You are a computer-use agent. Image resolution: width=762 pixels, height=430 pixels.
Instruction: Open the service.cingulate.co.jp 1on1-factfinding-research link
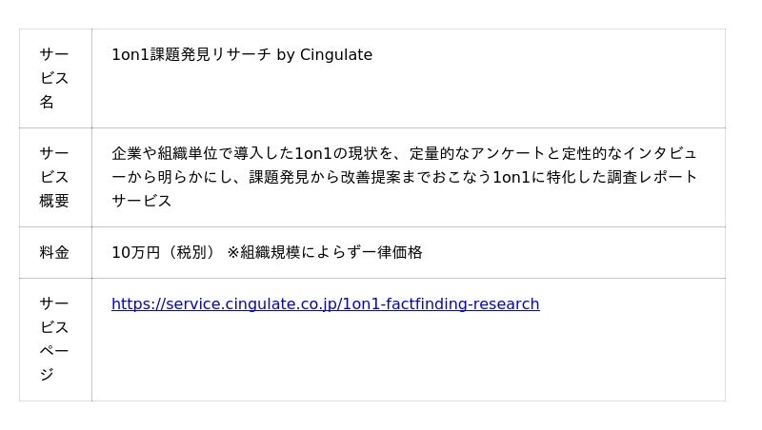[325, 303]
